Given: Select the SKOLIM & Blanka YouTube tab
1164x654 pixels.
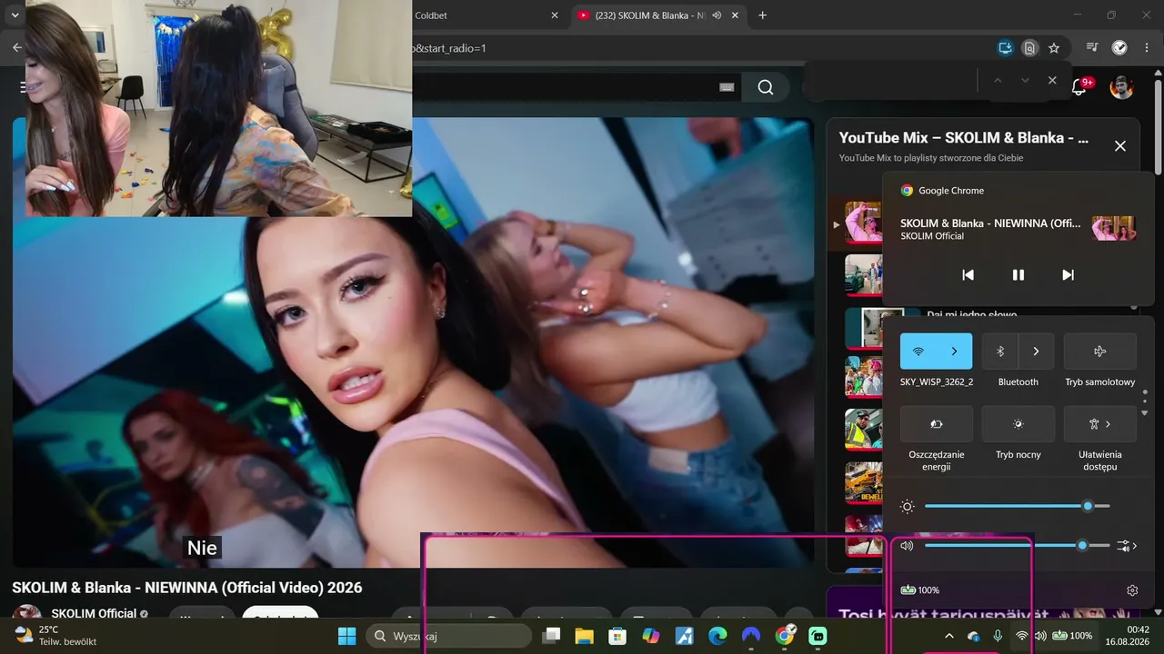Looking at the screenshot, I should pos(658,15).
